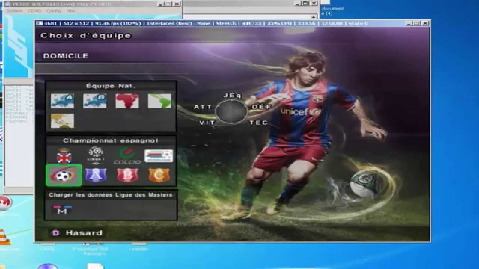This screenshot has height=269, width=479.
Task: Open the red flame desktop icon
Action: click(4, 202)
